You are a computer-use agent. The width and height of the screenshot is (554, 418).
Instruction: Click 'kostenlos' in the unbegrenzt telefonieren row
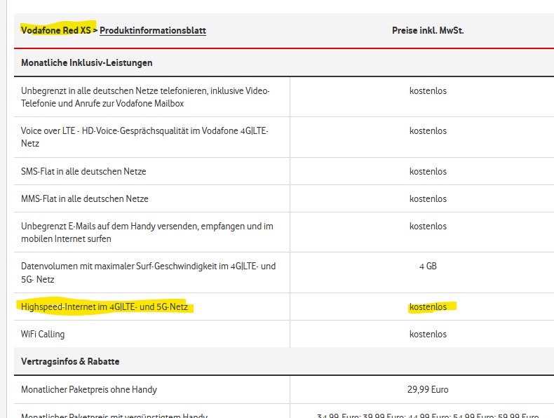click(x=428, y=90)
